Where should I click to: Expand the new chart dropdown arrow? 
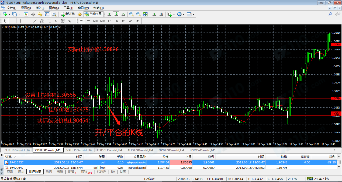point(9,14)
